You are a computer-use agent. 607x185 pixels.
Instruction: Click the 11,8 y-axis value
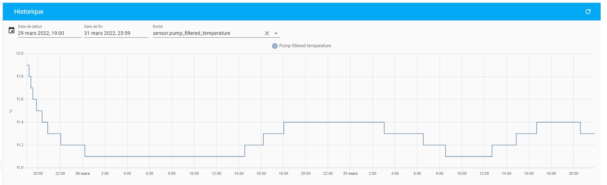(19, 76)
